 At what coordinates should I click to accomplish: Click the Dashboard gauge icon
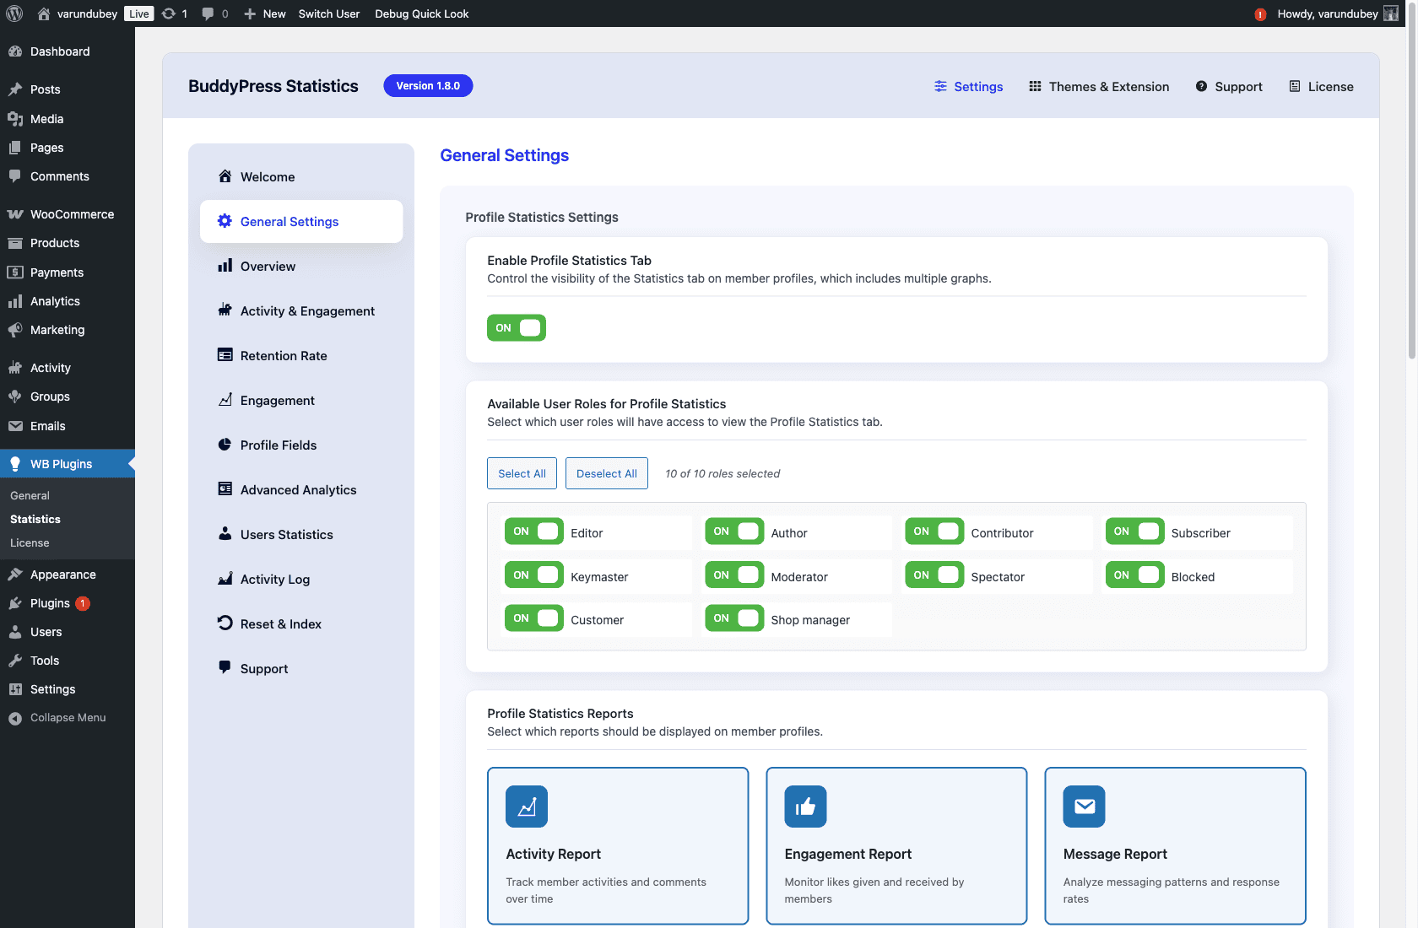pos(15,51)
